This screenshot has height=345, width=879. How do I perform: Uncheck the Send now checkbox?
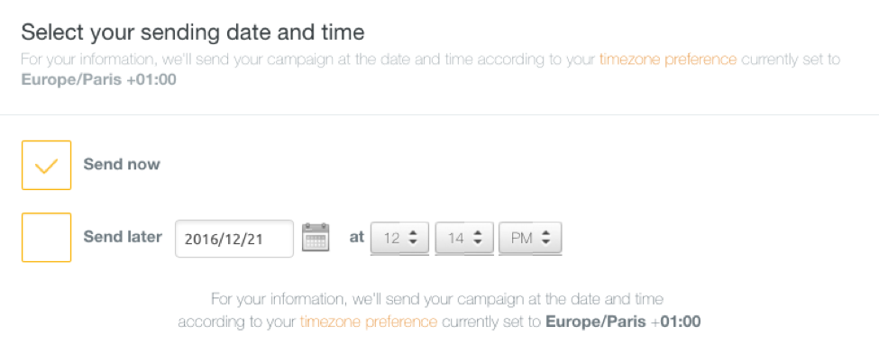pyautogui.click(x=47, y=165)
